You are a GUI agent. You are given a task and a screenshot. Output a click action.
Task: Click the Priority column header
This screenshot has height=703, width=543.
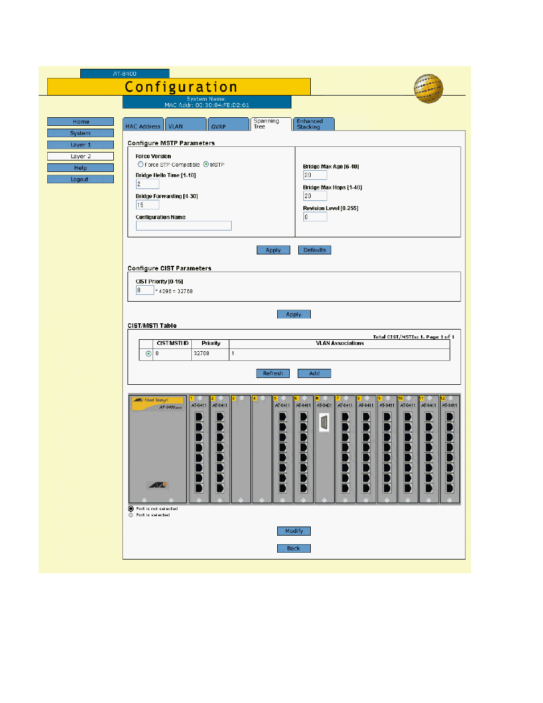point(211,343)
